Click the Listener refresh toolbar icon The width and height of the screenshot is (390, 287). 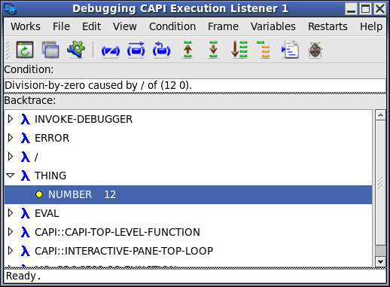[25, 50]
